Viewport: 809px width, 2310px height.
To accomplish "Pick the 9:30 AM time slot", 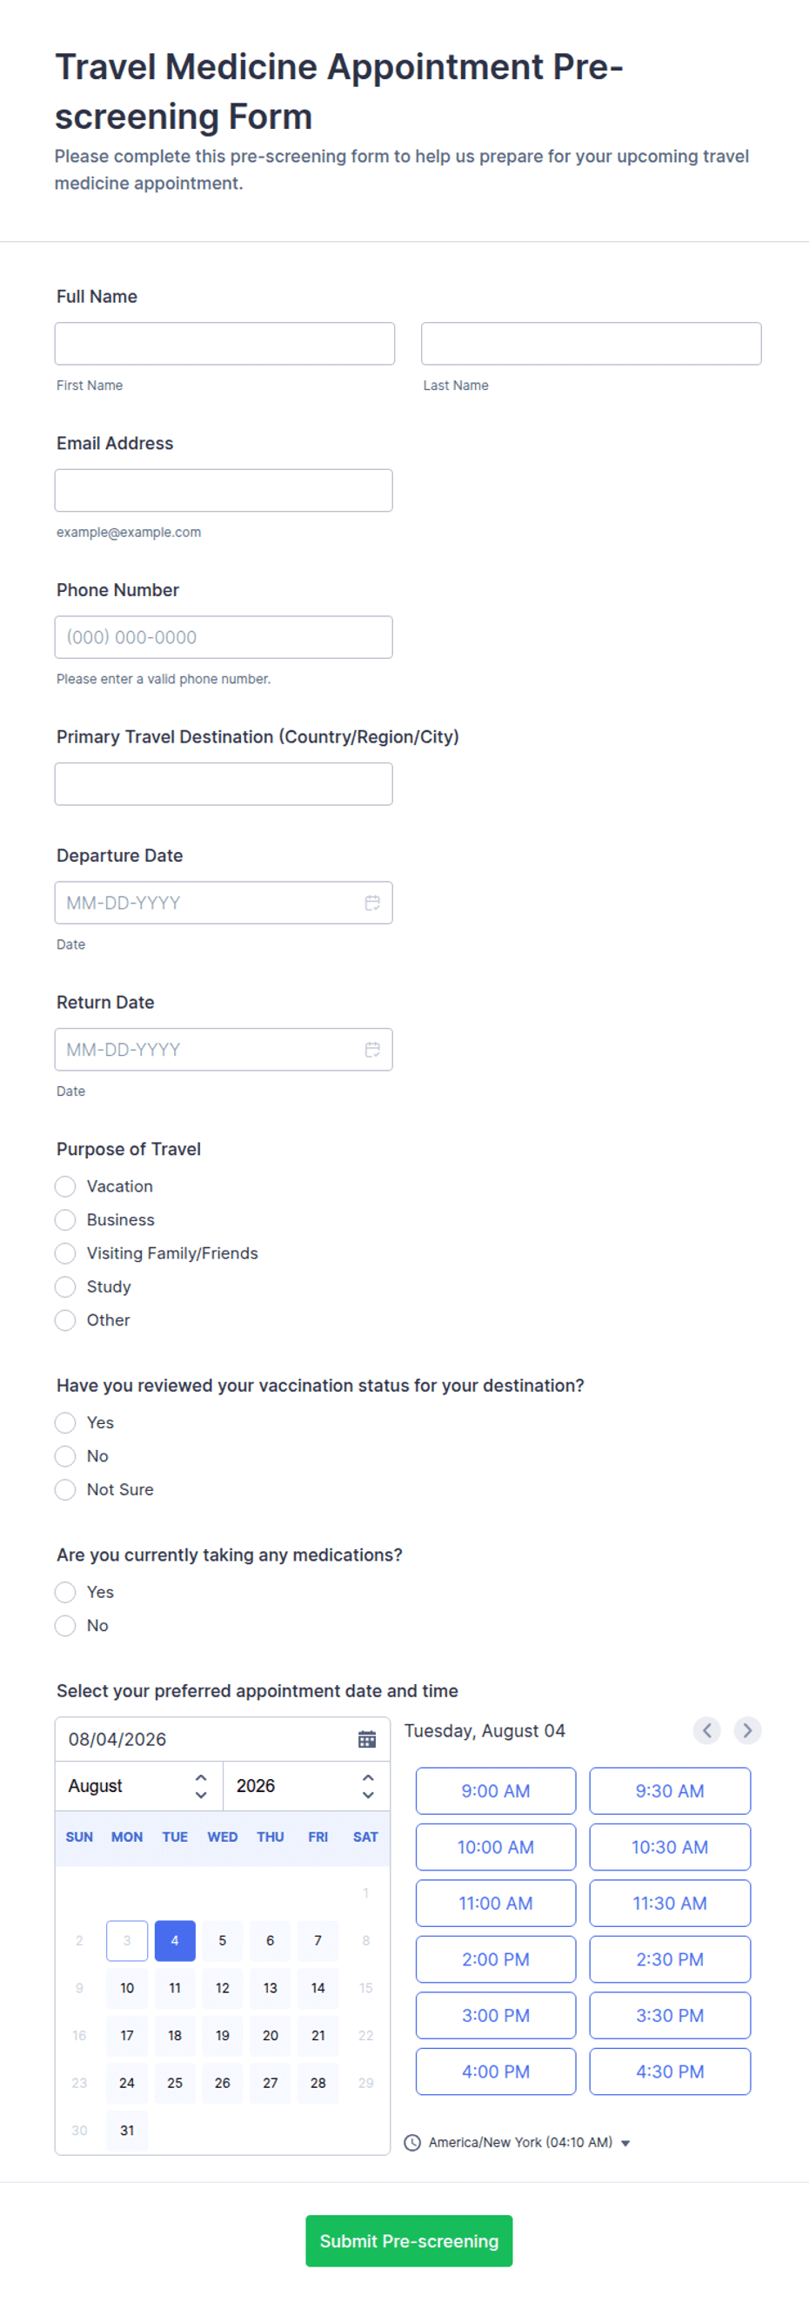I will pyautogui.click(x=669, y=1790).
